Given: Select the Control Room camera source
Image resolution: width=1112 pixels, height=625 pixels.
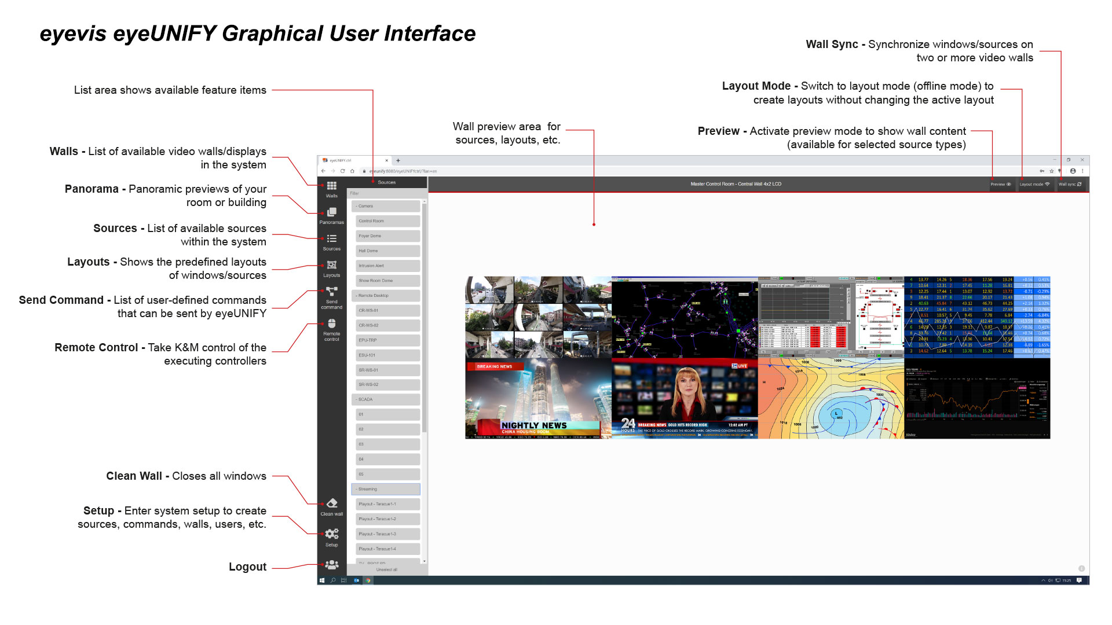Looking at the screenshot, I should tap(387, 221).
